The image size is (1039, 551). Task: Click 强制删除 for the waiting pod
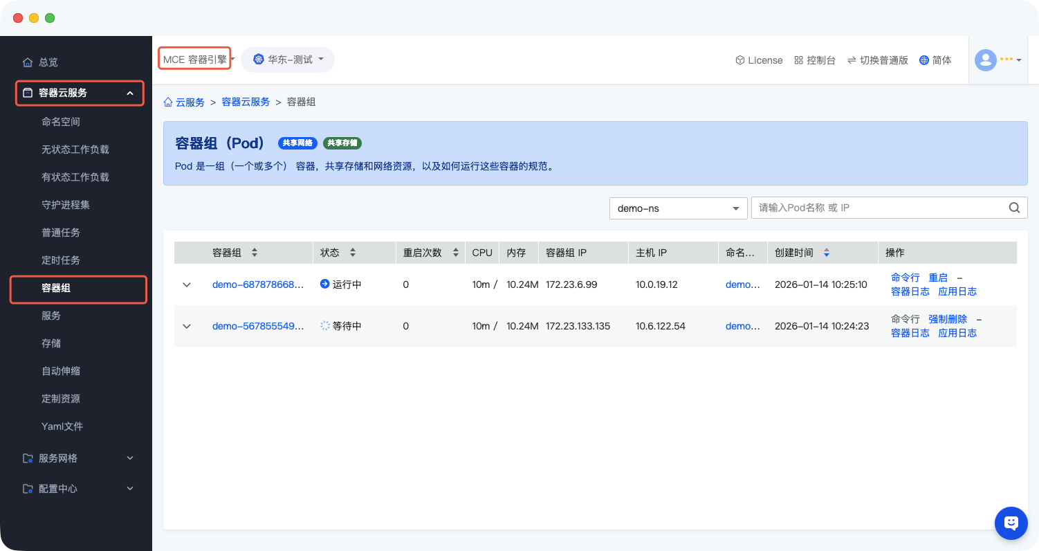click(x=947, y=319)
